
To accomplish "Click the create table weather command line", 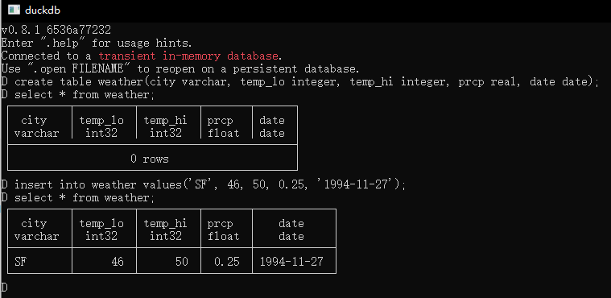I will [299, 82].
